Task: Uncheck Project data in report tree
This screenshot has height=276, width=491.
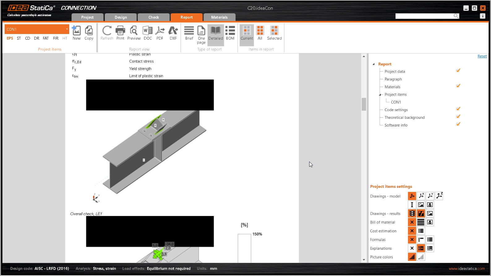Action: (458, 71)
